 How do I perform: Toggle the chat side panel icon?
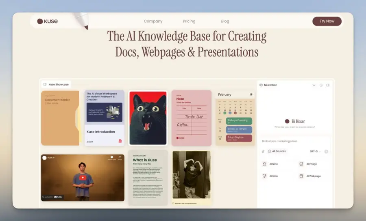tap(328, 86)
